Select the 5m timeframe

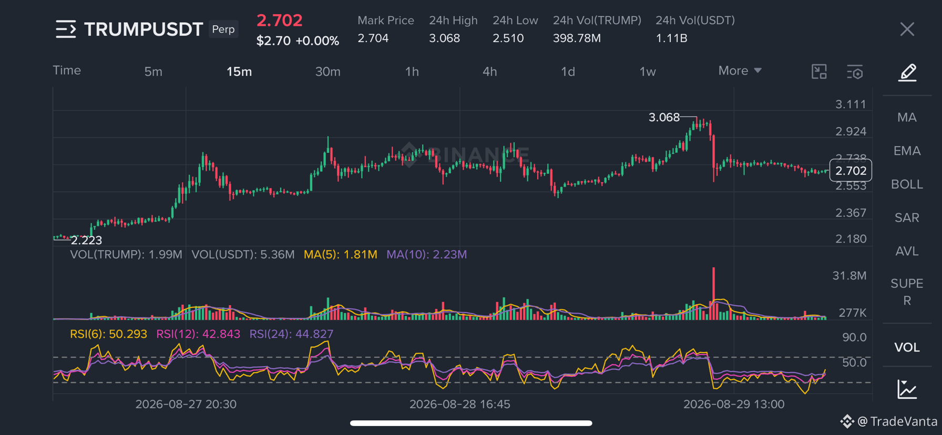[153, 71]
